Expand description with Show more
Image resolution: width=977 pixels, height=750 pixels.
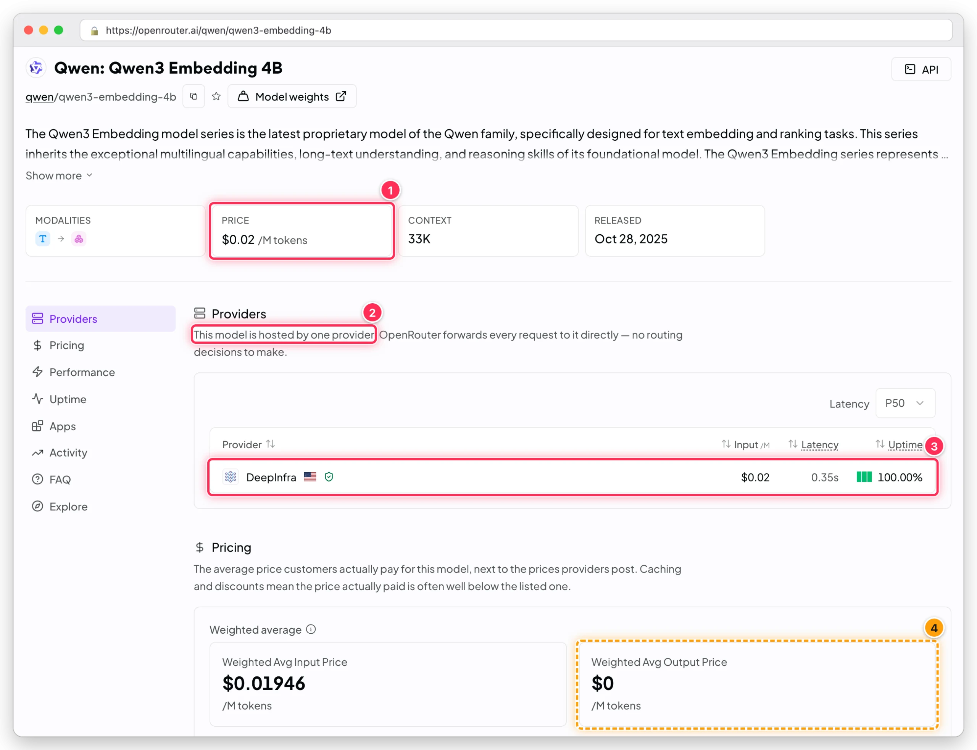coord(59,175)
